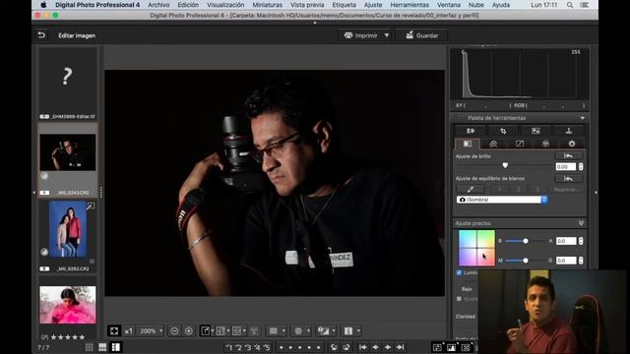Screen dimensions: 630x354
Task: Click the crop tool icon in tool palette
Action: [x=503, y=131]
